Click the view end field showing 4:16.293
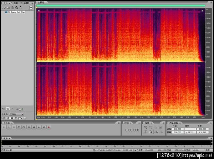The height and width of the screenshot is (159, 214). (x=190, y=132)
